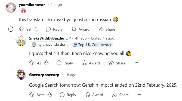Open yaemikohaver's profile avatar
Image resolution: width=182 pixels, height=101 pixels.
coord(11,7)
